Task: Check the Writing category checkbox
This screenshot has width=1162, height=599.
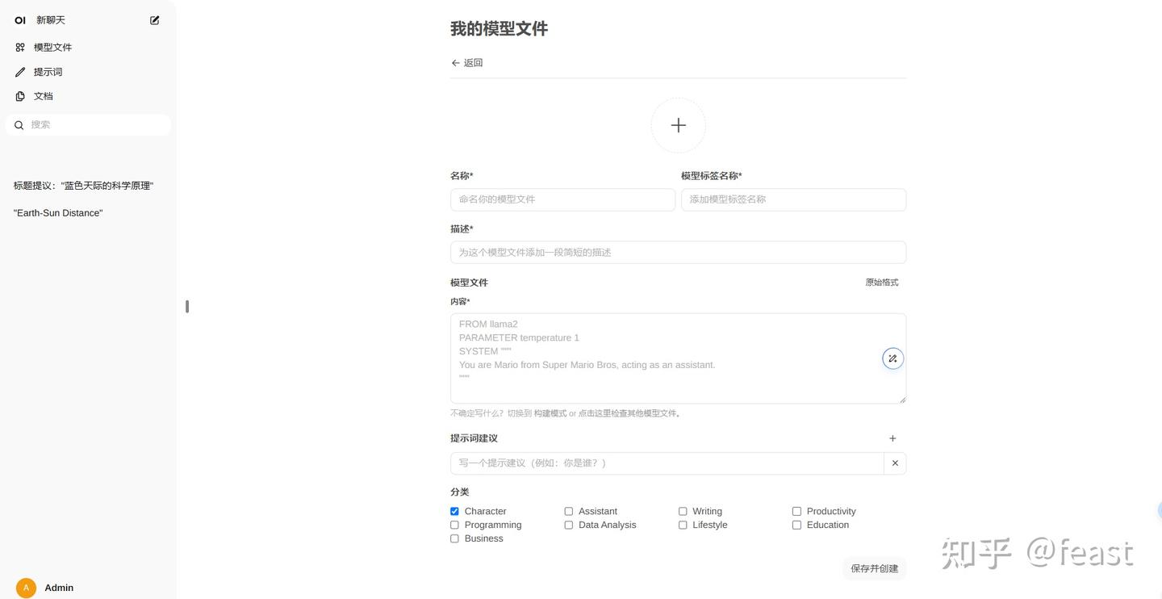Action: pos(683,511)
